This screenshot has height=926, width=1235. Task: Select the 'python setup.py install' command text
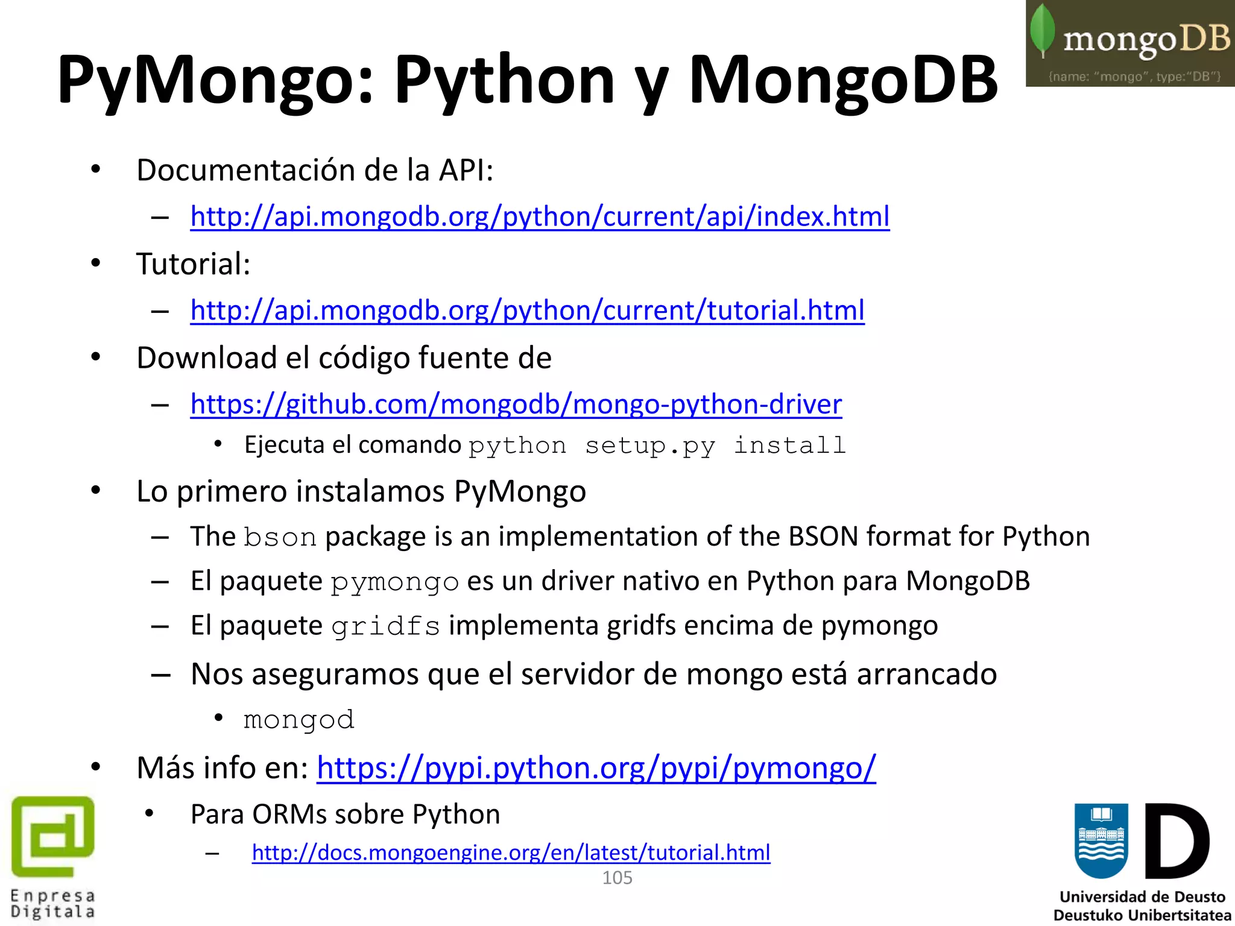pos(657,446)
